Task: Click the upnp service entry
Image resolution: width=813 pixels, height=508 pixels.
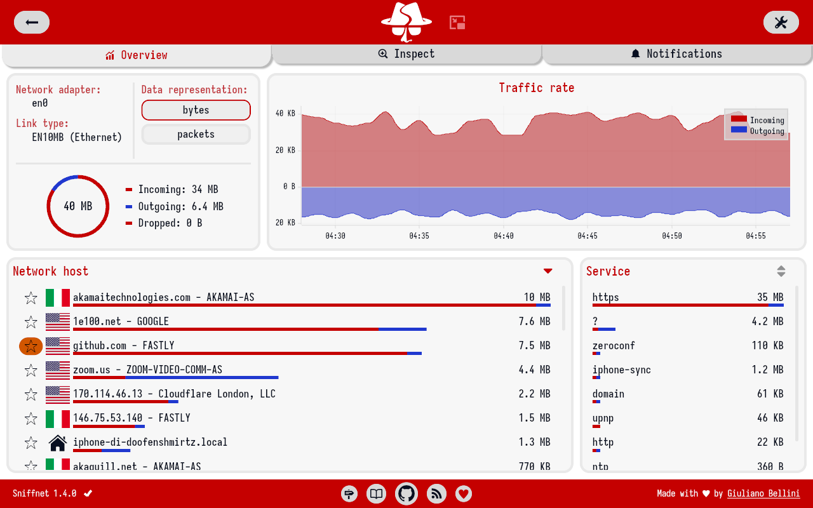Action: 688,418
